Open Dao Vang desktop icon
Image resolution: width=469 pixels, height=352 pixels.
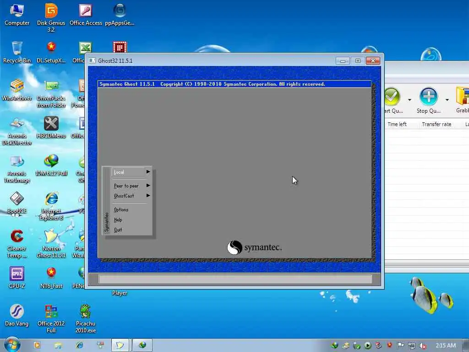coord(17,315)
